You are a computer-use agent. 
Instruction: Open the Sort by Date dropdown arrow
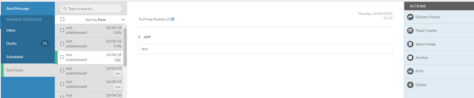123,20
